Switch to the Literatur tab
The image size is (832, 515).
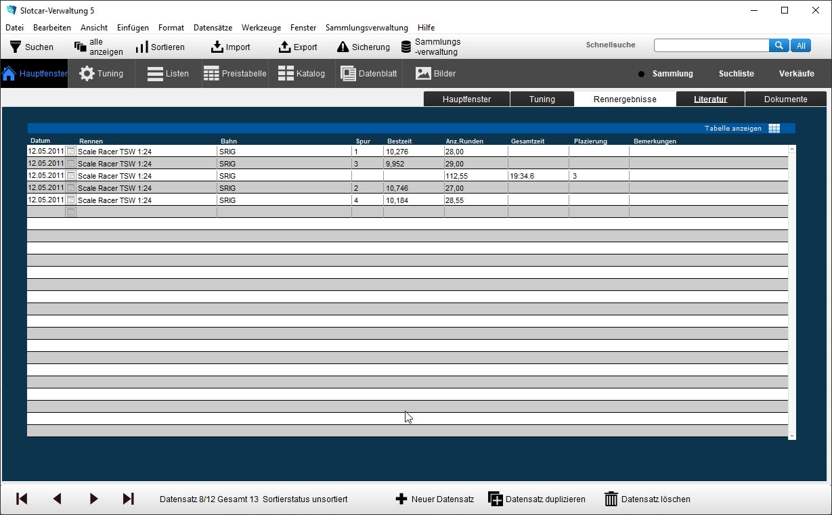710,99
